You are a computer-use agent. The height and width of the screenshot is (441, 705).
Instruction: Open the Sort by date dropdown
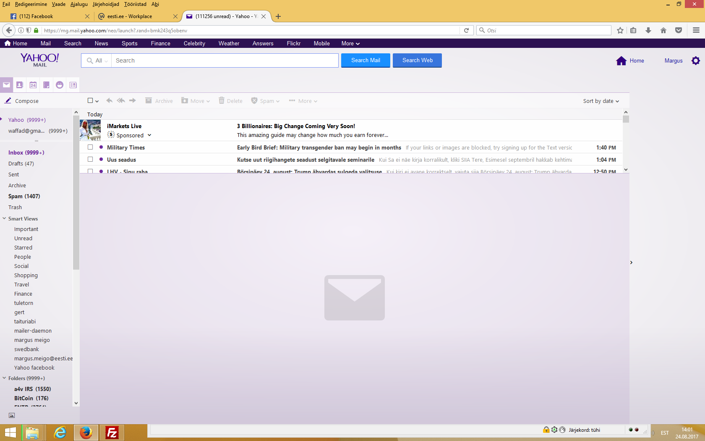click(x=601, y=101)
